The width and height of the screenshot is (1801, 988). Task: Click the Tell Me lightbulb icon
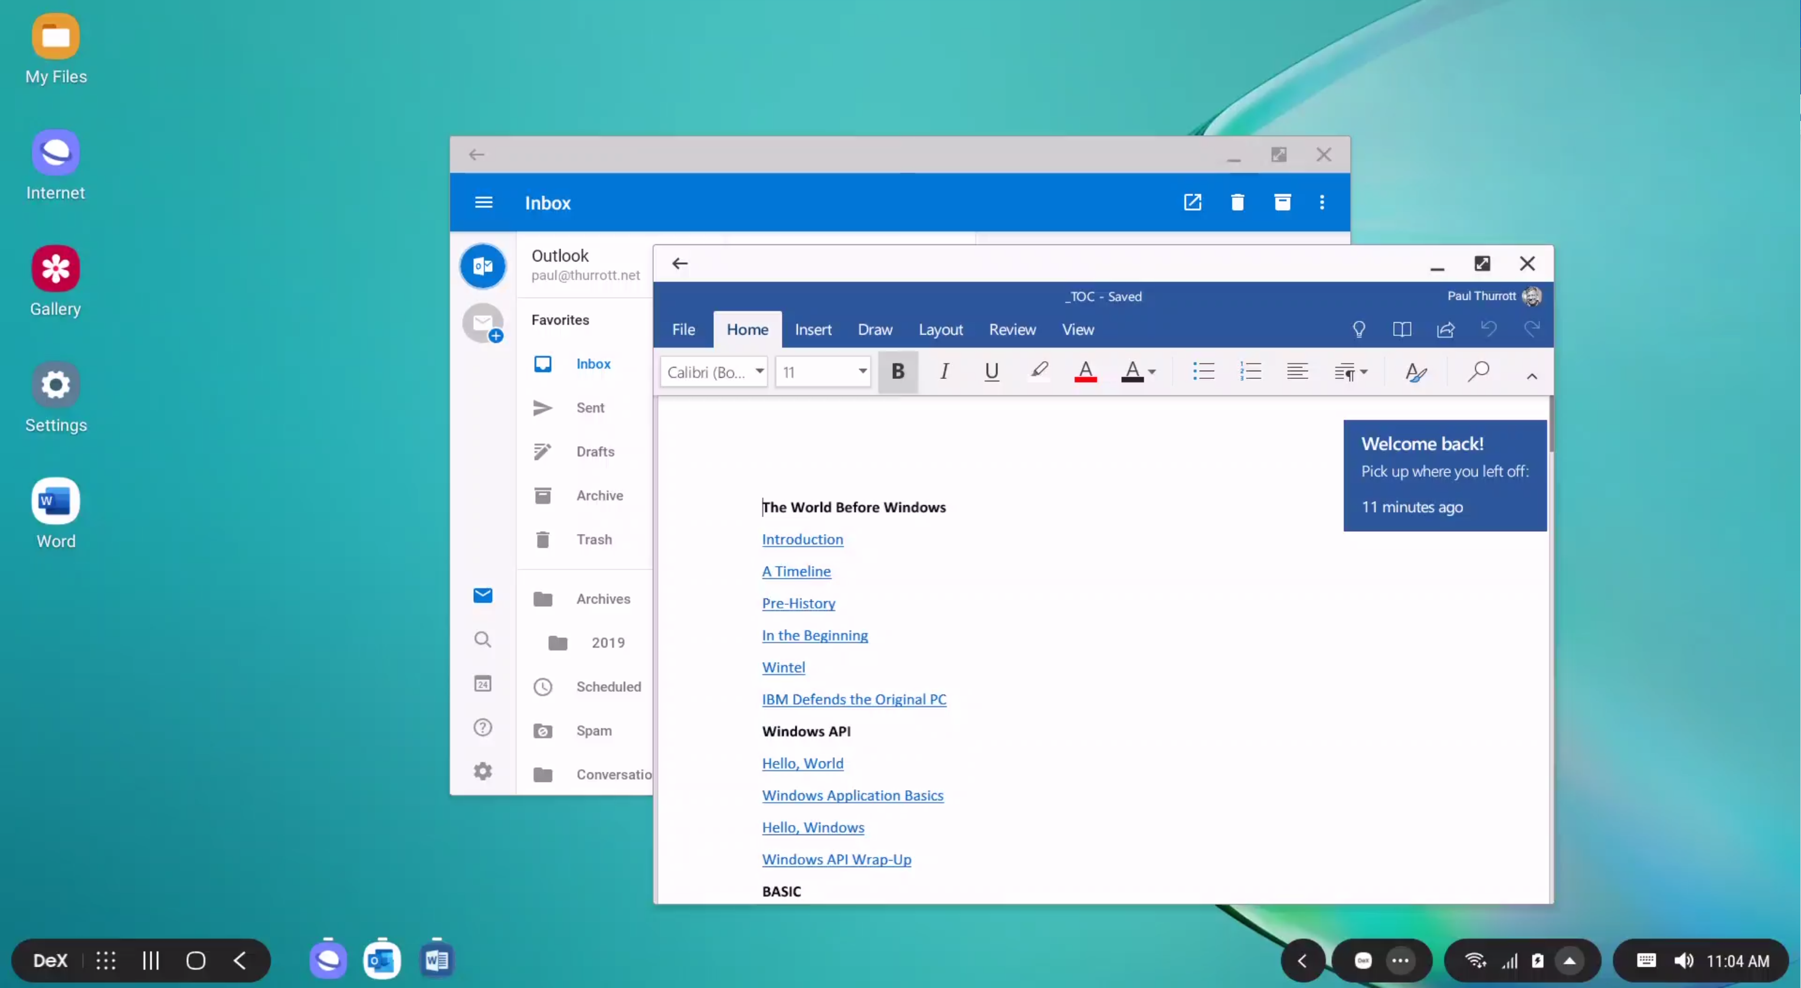pos(1359,329)
